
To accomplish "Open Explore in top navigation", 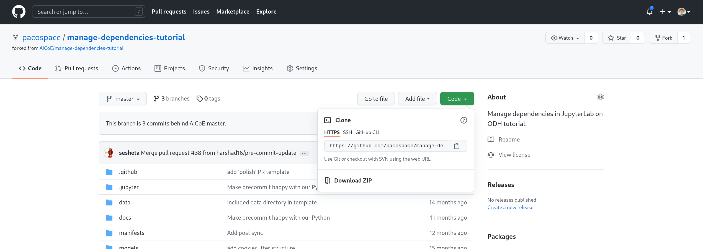I will pyautogui.click(x=266, y=12).
